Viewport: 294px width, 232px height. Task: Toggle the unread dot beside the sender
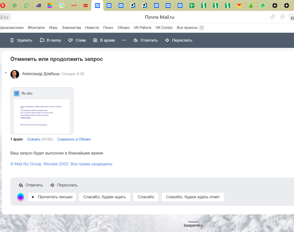[x=6, y=73]
